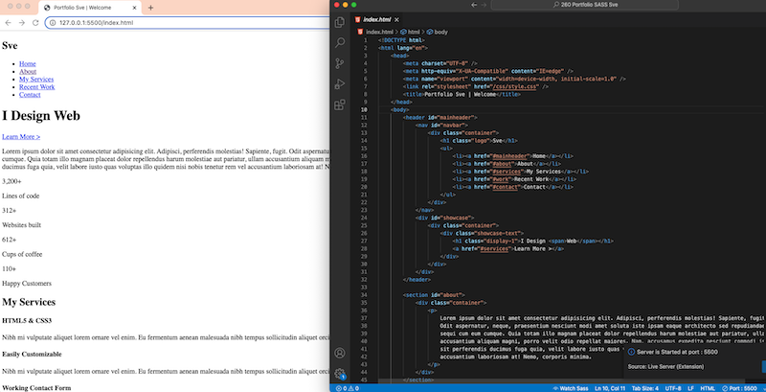Click line number 34 in the editor gutter
Viewport: 766px width, 392px height.
point(365,295)
